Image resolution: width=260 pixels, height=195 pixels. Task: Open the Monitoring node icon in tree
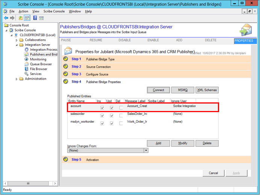(27, 59)
